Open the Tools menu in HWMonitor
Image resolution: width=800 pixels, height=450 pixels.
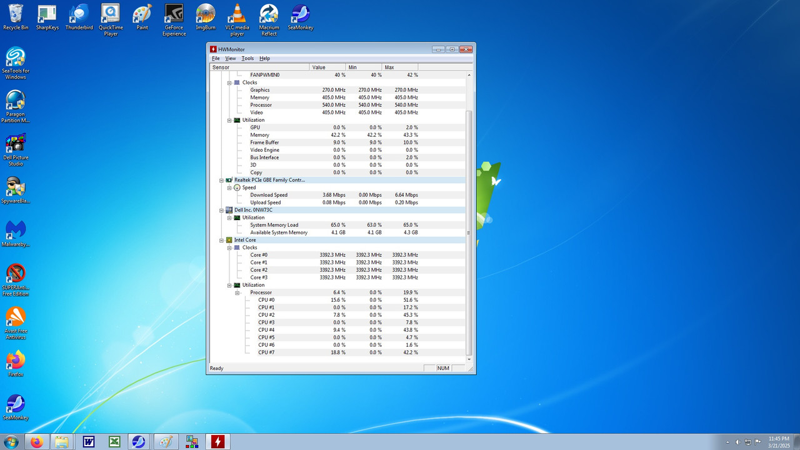[x=247, y=58]
